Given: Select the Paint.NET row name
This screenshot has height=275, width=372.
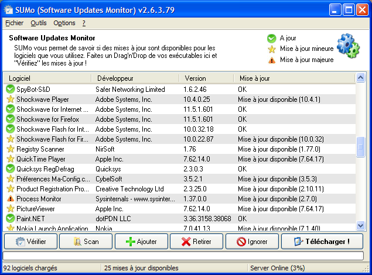Looking at the screenshot, I should pos(30,219).
